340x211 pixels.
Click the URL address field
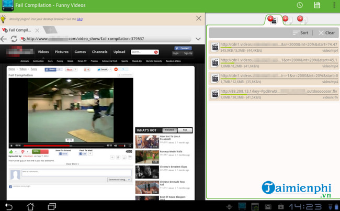(105, 39)
